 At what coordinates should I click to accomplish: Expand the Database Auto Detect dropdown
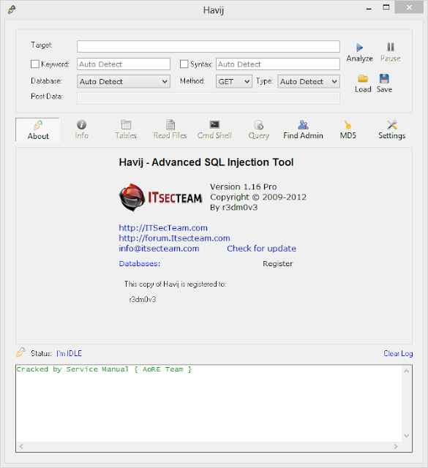click(x=124, y=81)
